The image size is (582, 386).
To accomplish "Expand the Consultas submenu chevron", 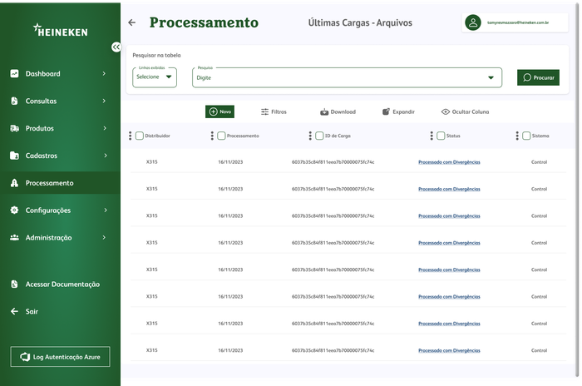I will (x=104, y=101).
